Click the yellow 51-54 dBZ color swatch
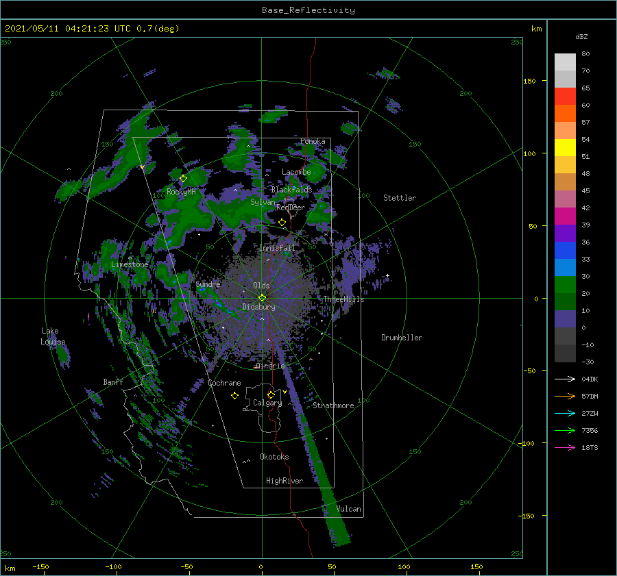The image size is (617, 576). click(x=565, y=148)
